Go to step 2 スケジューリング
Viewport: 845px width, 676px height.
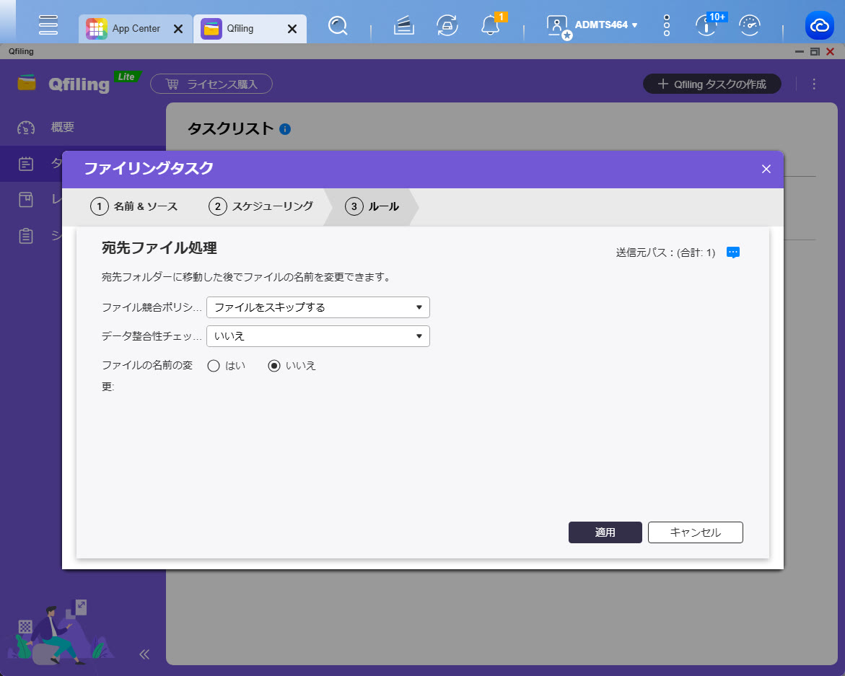coord(261,206)
